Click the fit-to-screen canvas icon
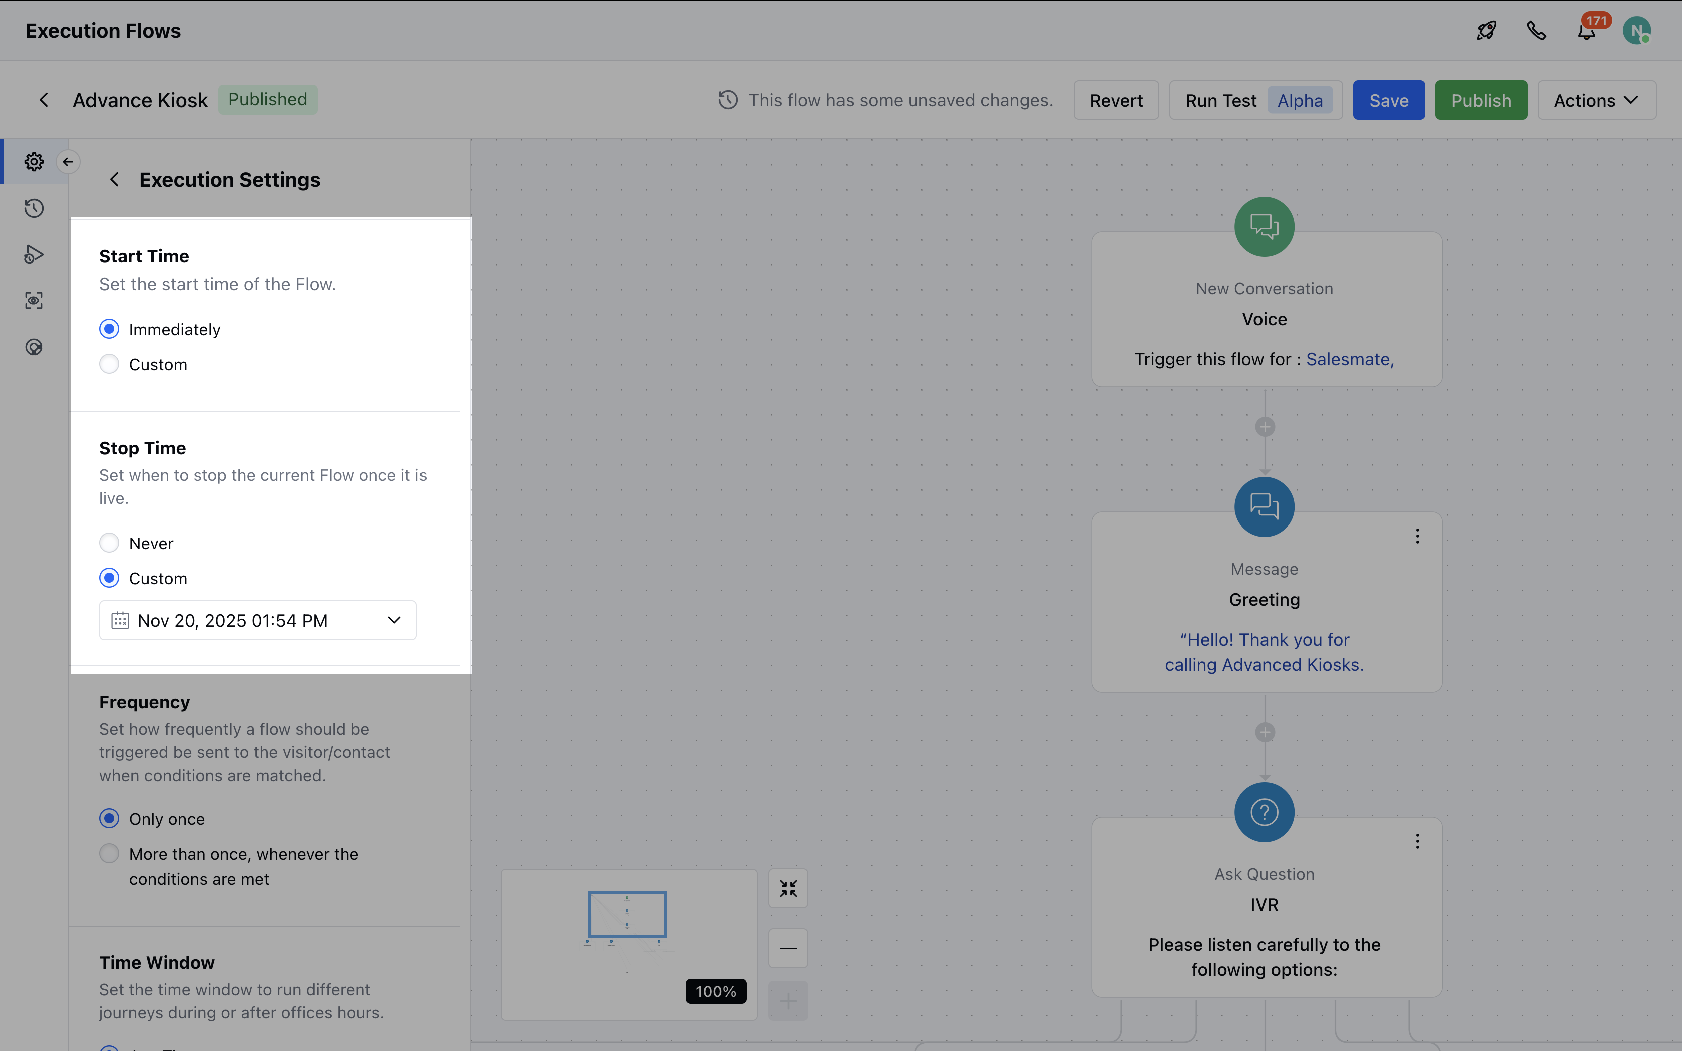 click(x=788, y=888)
